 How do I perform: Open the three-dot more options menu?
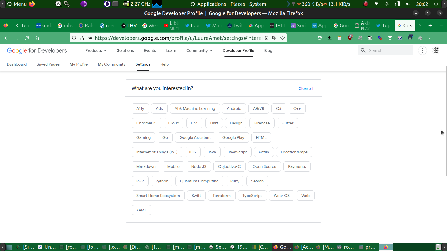(x=422, y=50)
